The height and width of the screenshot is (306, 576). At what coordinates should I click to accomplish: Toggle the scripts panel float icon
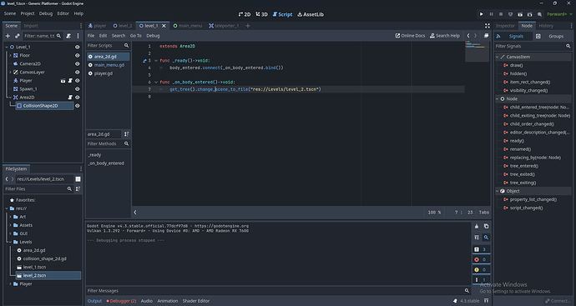click(x=486, y=36)
